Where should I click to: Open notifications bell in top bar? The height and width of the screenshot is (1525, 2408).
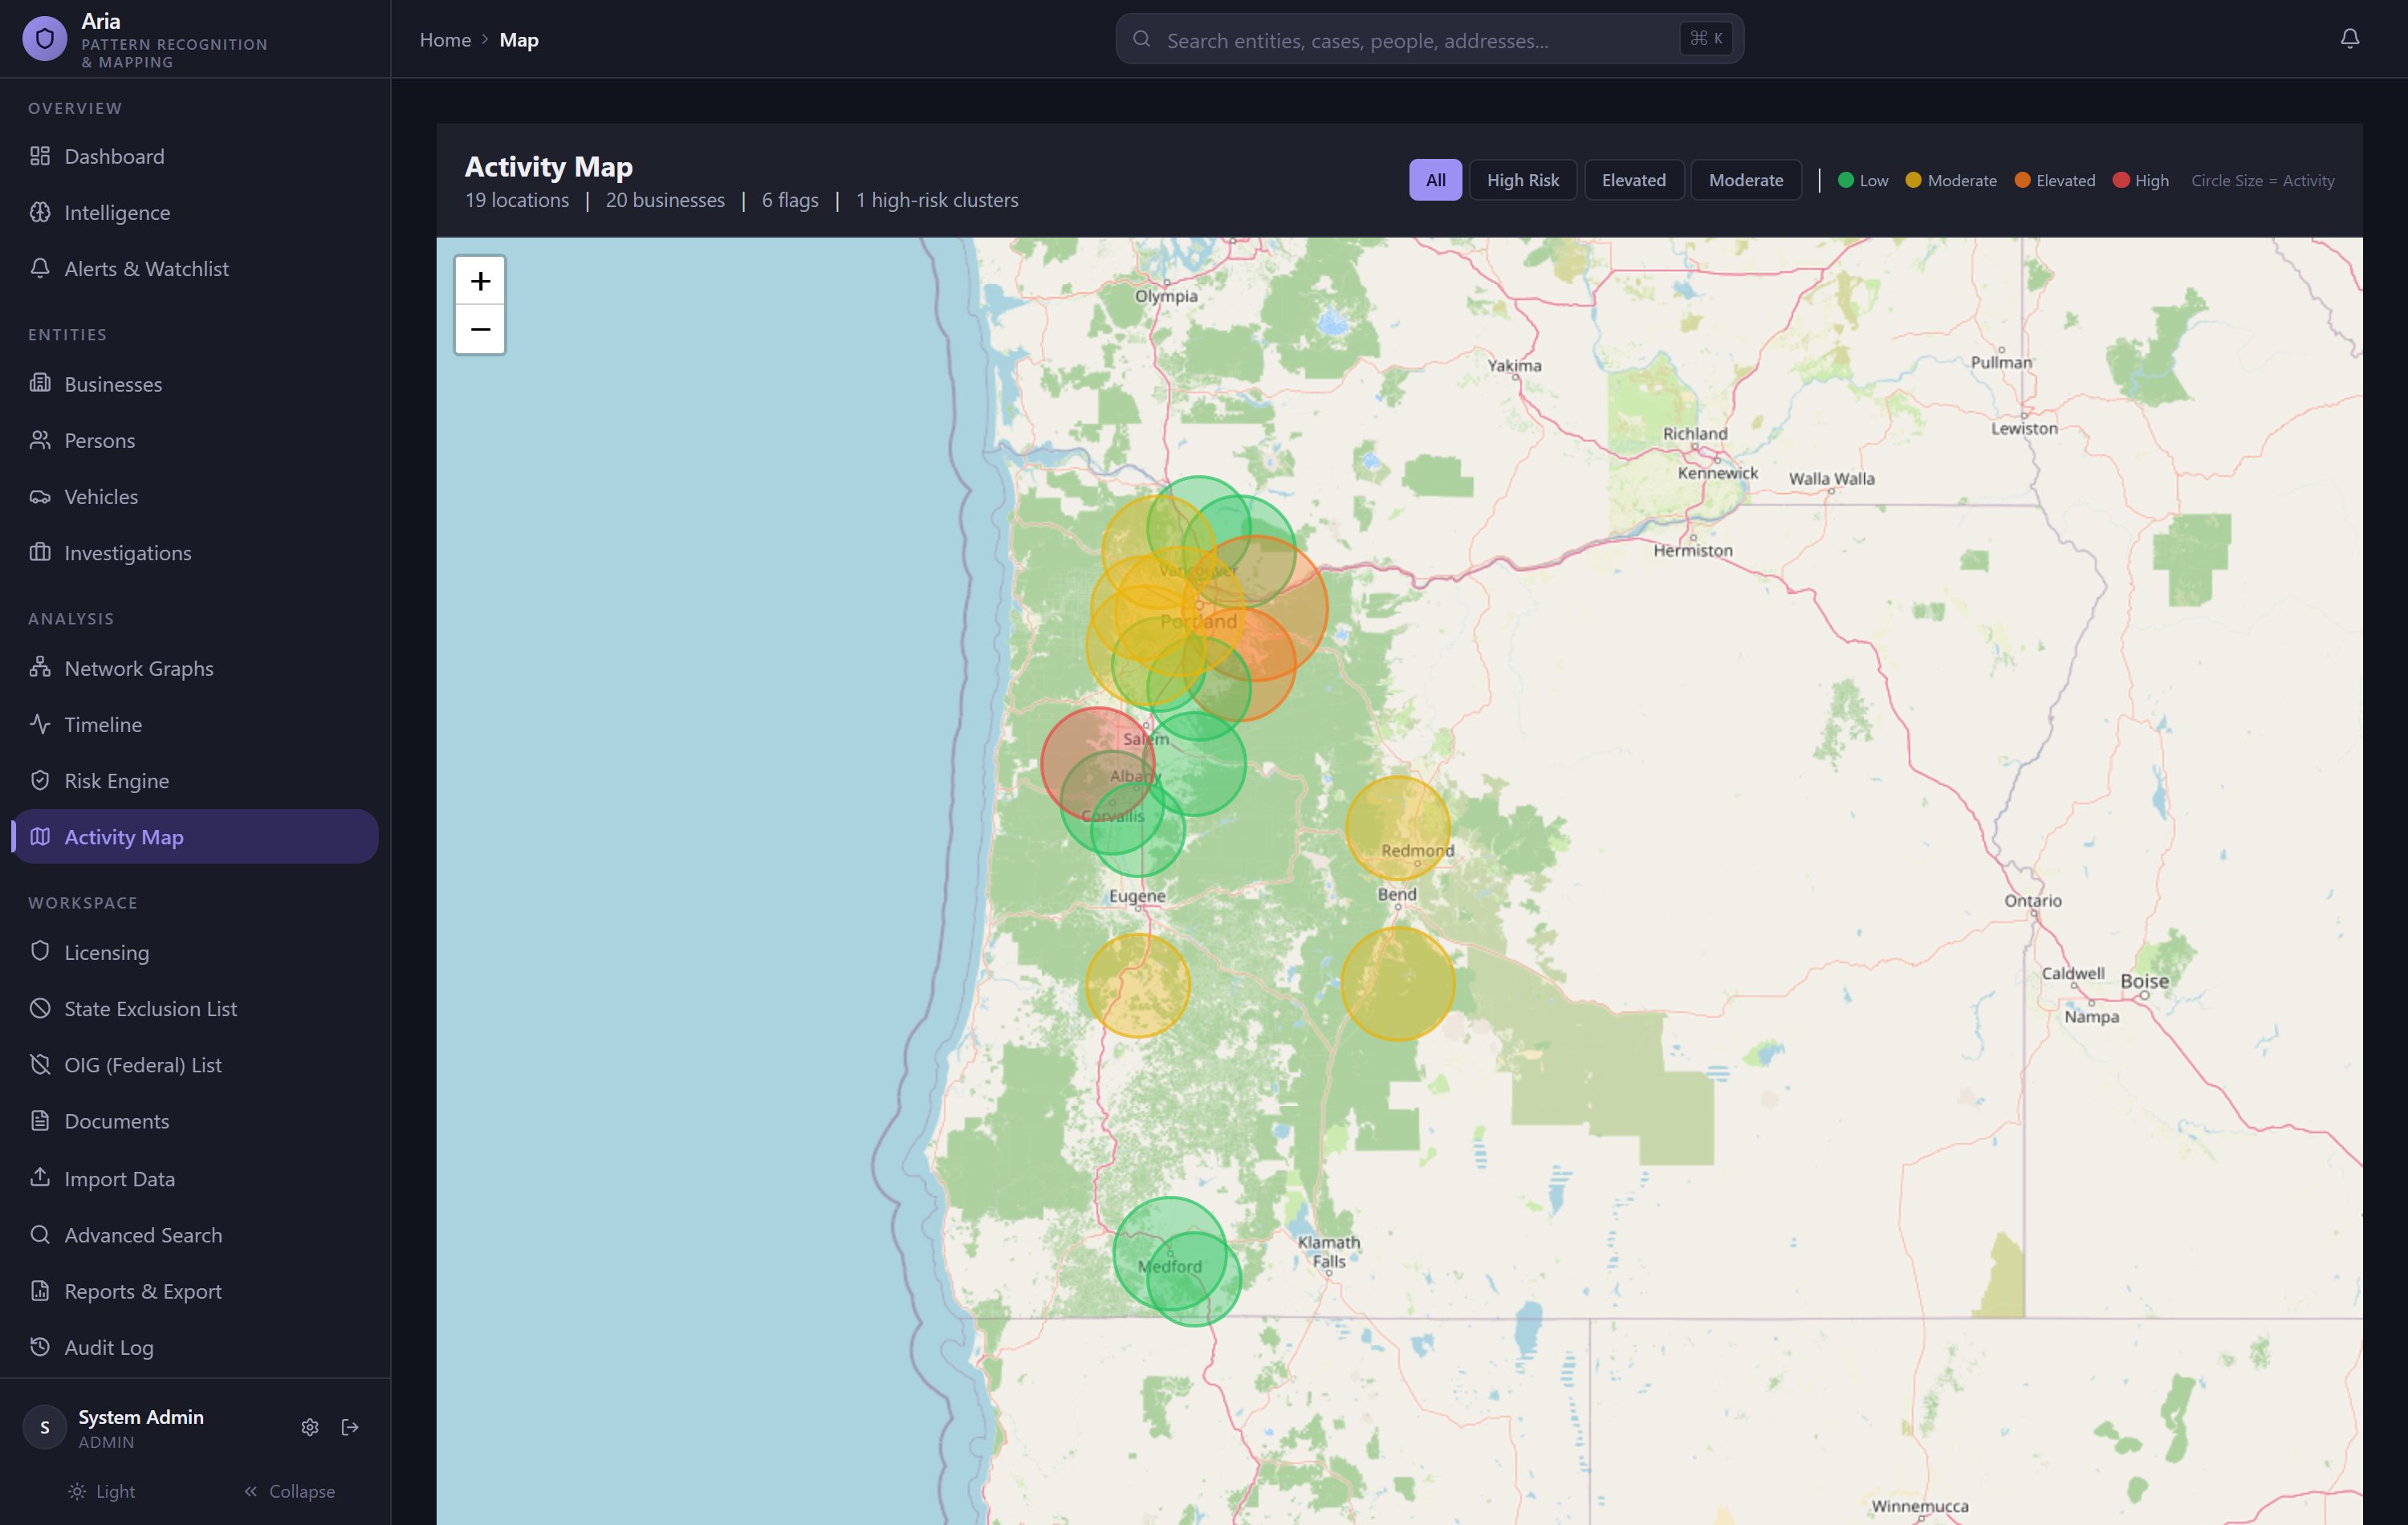(x=2350, y=39)
